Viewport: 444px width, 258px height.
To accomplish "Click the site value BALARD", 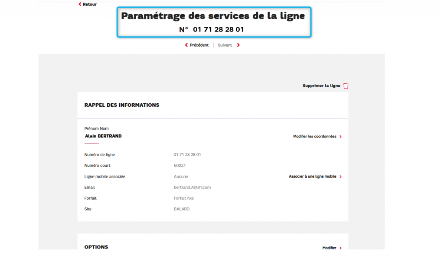I will pyautogui.click(x=181, y=209).
